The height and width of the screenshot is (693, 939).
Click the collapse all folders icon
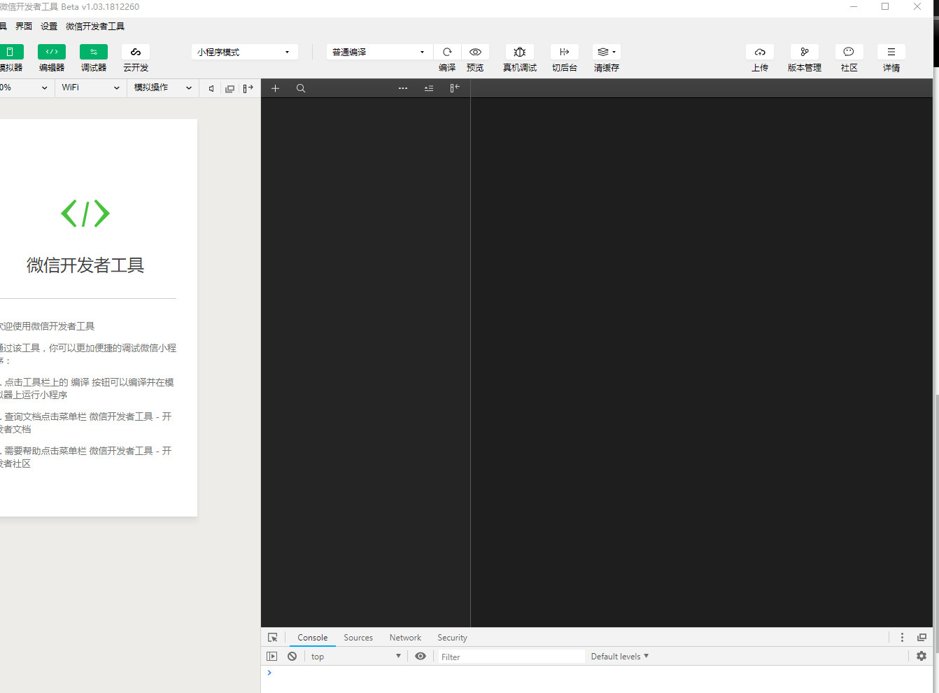[429, 88]
